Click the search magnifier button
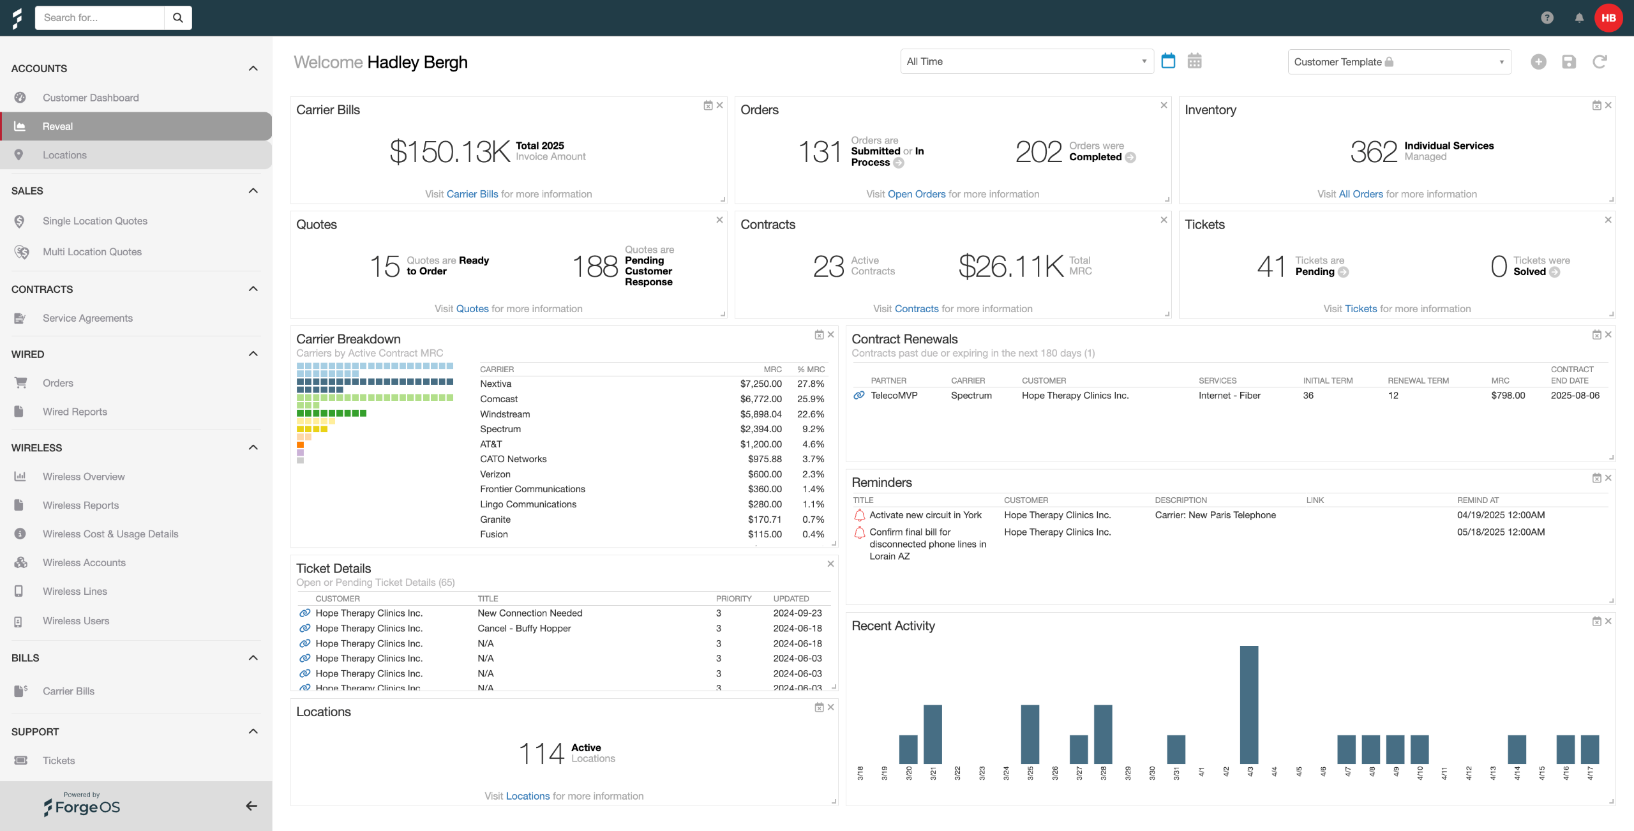1634x831 pixels. tap(178, 18)
